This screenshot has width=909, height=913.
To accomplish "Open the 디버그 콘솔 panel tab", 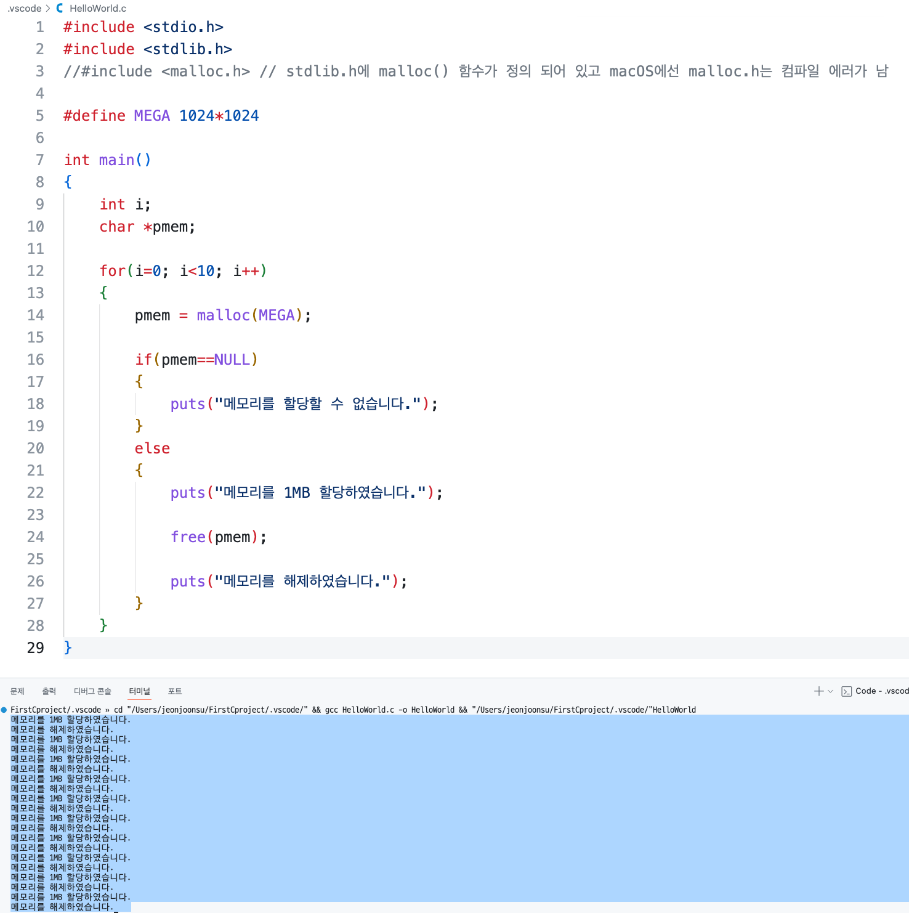I will pos(92,691).
